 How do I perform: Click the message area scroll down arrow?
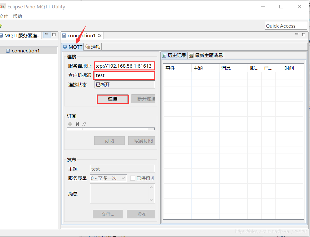pos(151,200)
